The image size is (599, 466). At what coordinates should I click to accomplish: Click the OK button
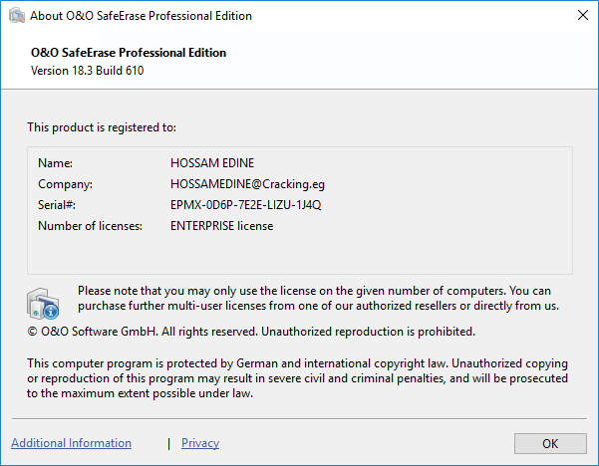point(550,443)
